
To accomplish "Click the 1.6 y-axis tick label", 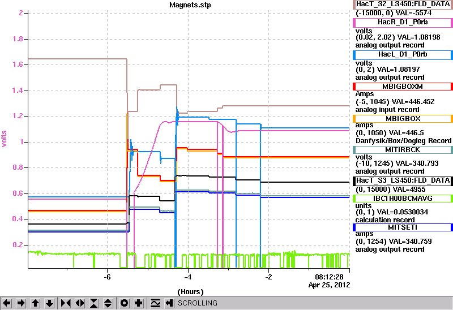I will coord(18,64).
